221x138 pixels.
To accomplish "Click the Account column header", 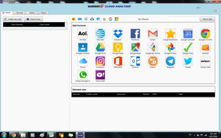I will point(76,94).
